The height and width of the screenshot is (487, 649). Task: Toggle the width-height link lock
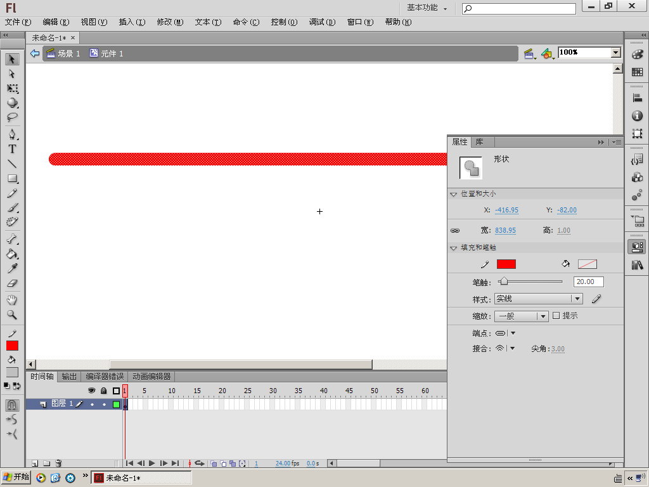pos(455,230)
